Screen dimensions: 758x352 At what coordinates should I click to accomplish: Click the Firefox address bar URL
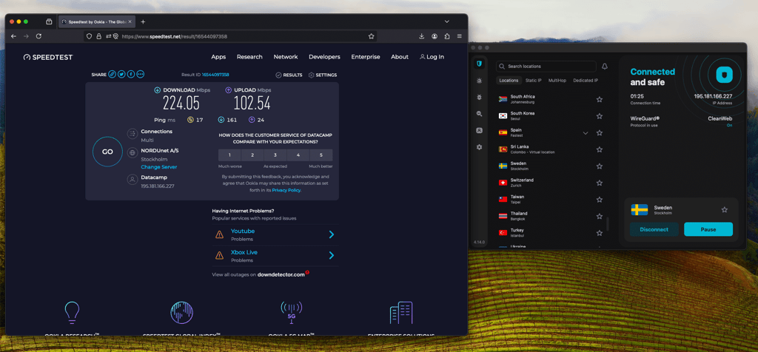pyautogui.click(x=174, y=36)
